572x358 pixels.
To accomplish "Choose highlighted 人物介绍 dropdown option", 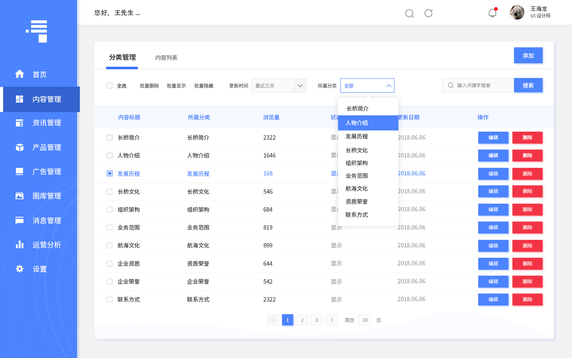I will pyautogui.click(x=368, y=123).
